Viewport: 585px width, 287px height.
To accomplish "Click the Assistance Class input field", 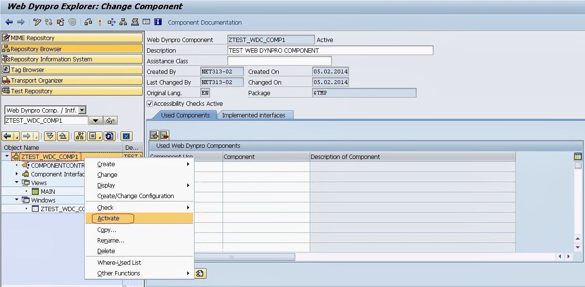I will pyautogui.click(x=279, y=61).
